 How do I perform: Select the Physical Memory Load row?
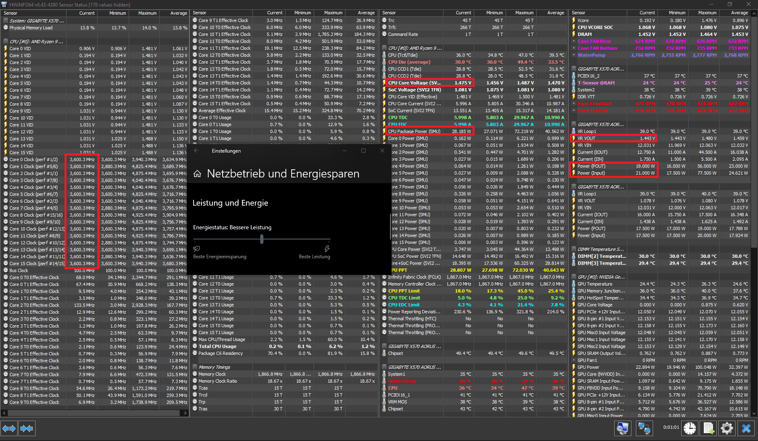click(x=95, y=28)
